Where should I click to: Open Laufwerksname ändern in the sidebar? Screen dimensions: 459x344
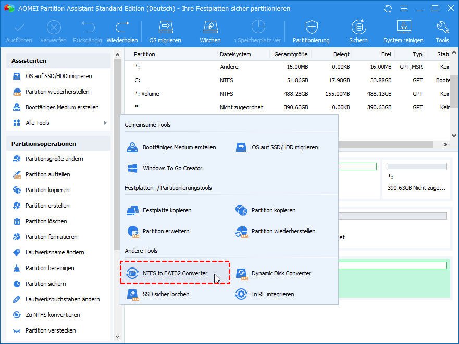(x=58, y=252)
